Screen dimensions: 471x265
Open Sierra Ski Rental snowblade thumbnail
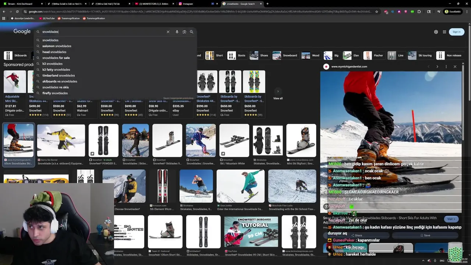pyautogui.click(x=61, y=141)
